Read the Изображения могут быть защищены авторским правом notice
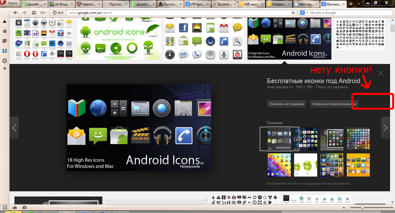The width and height of the screenshot is (395, 213). [309, 183]
